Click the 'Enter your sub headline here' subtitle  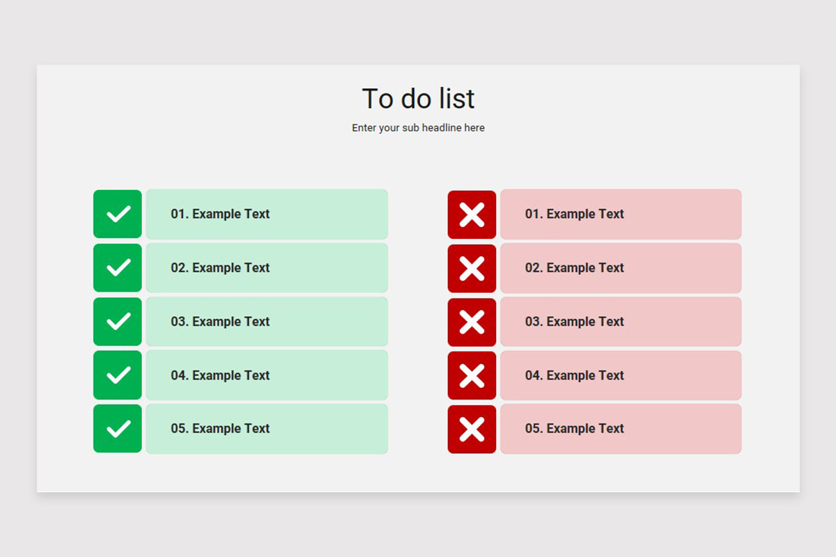[418, 127]
